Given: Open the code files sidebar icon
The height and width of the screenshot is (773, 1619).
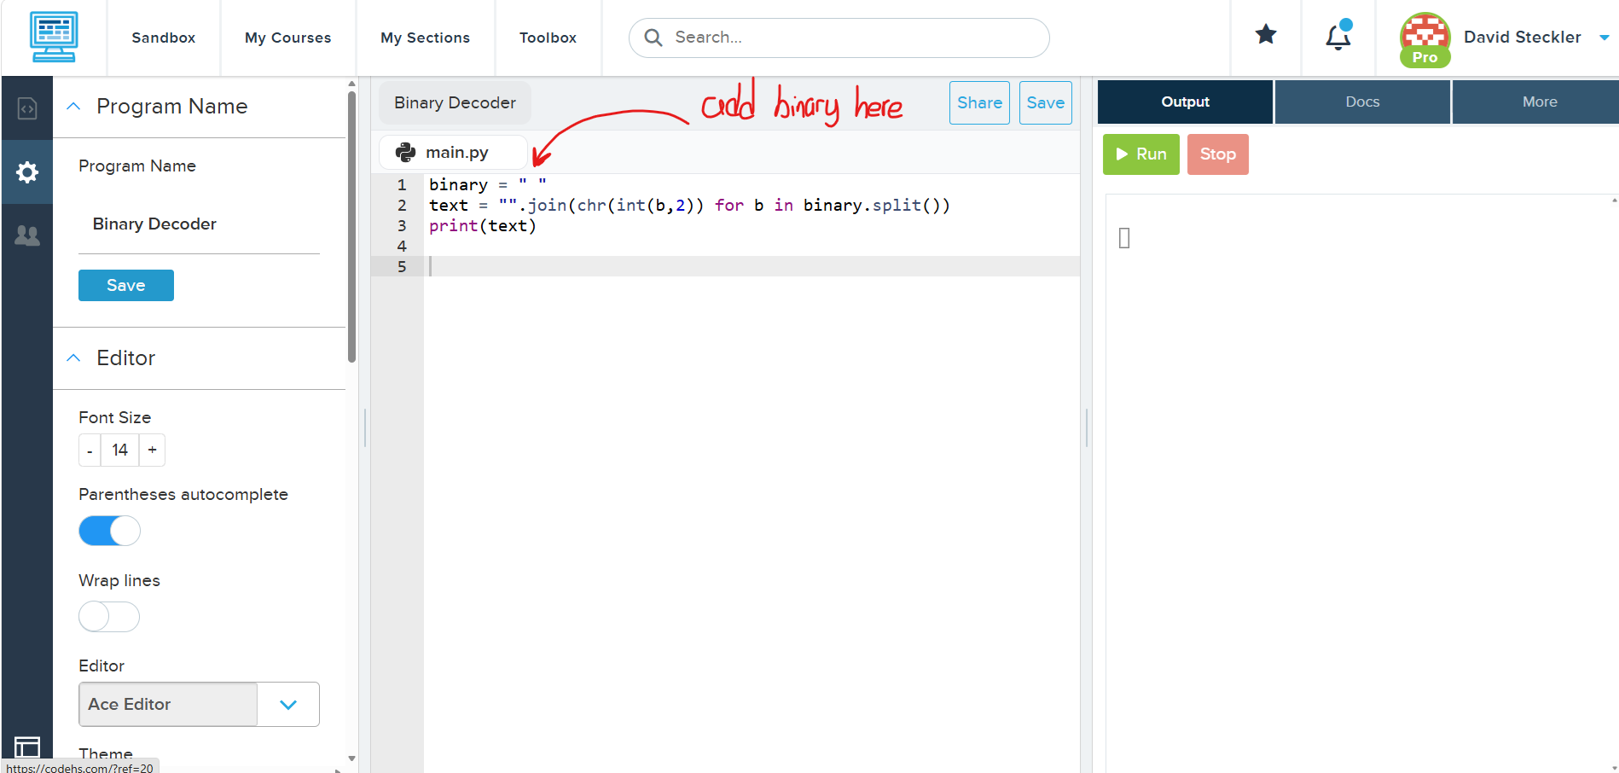Looking at the screenshot, I should click(27, 108).
